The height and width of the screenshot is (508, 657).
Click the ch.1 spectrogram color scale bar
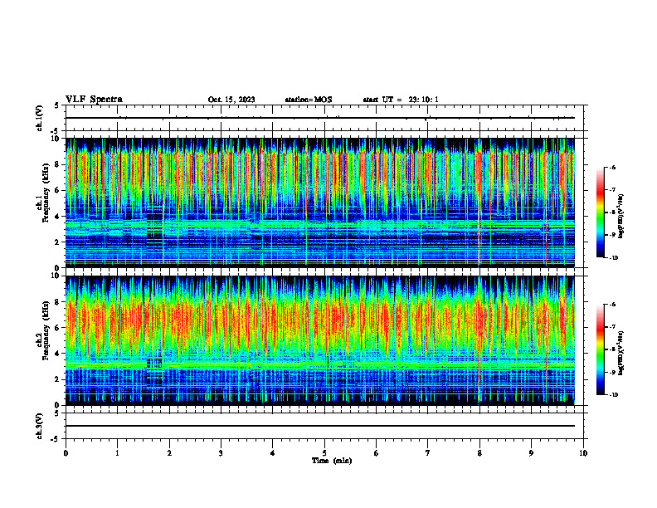click(x=601, y=212)
